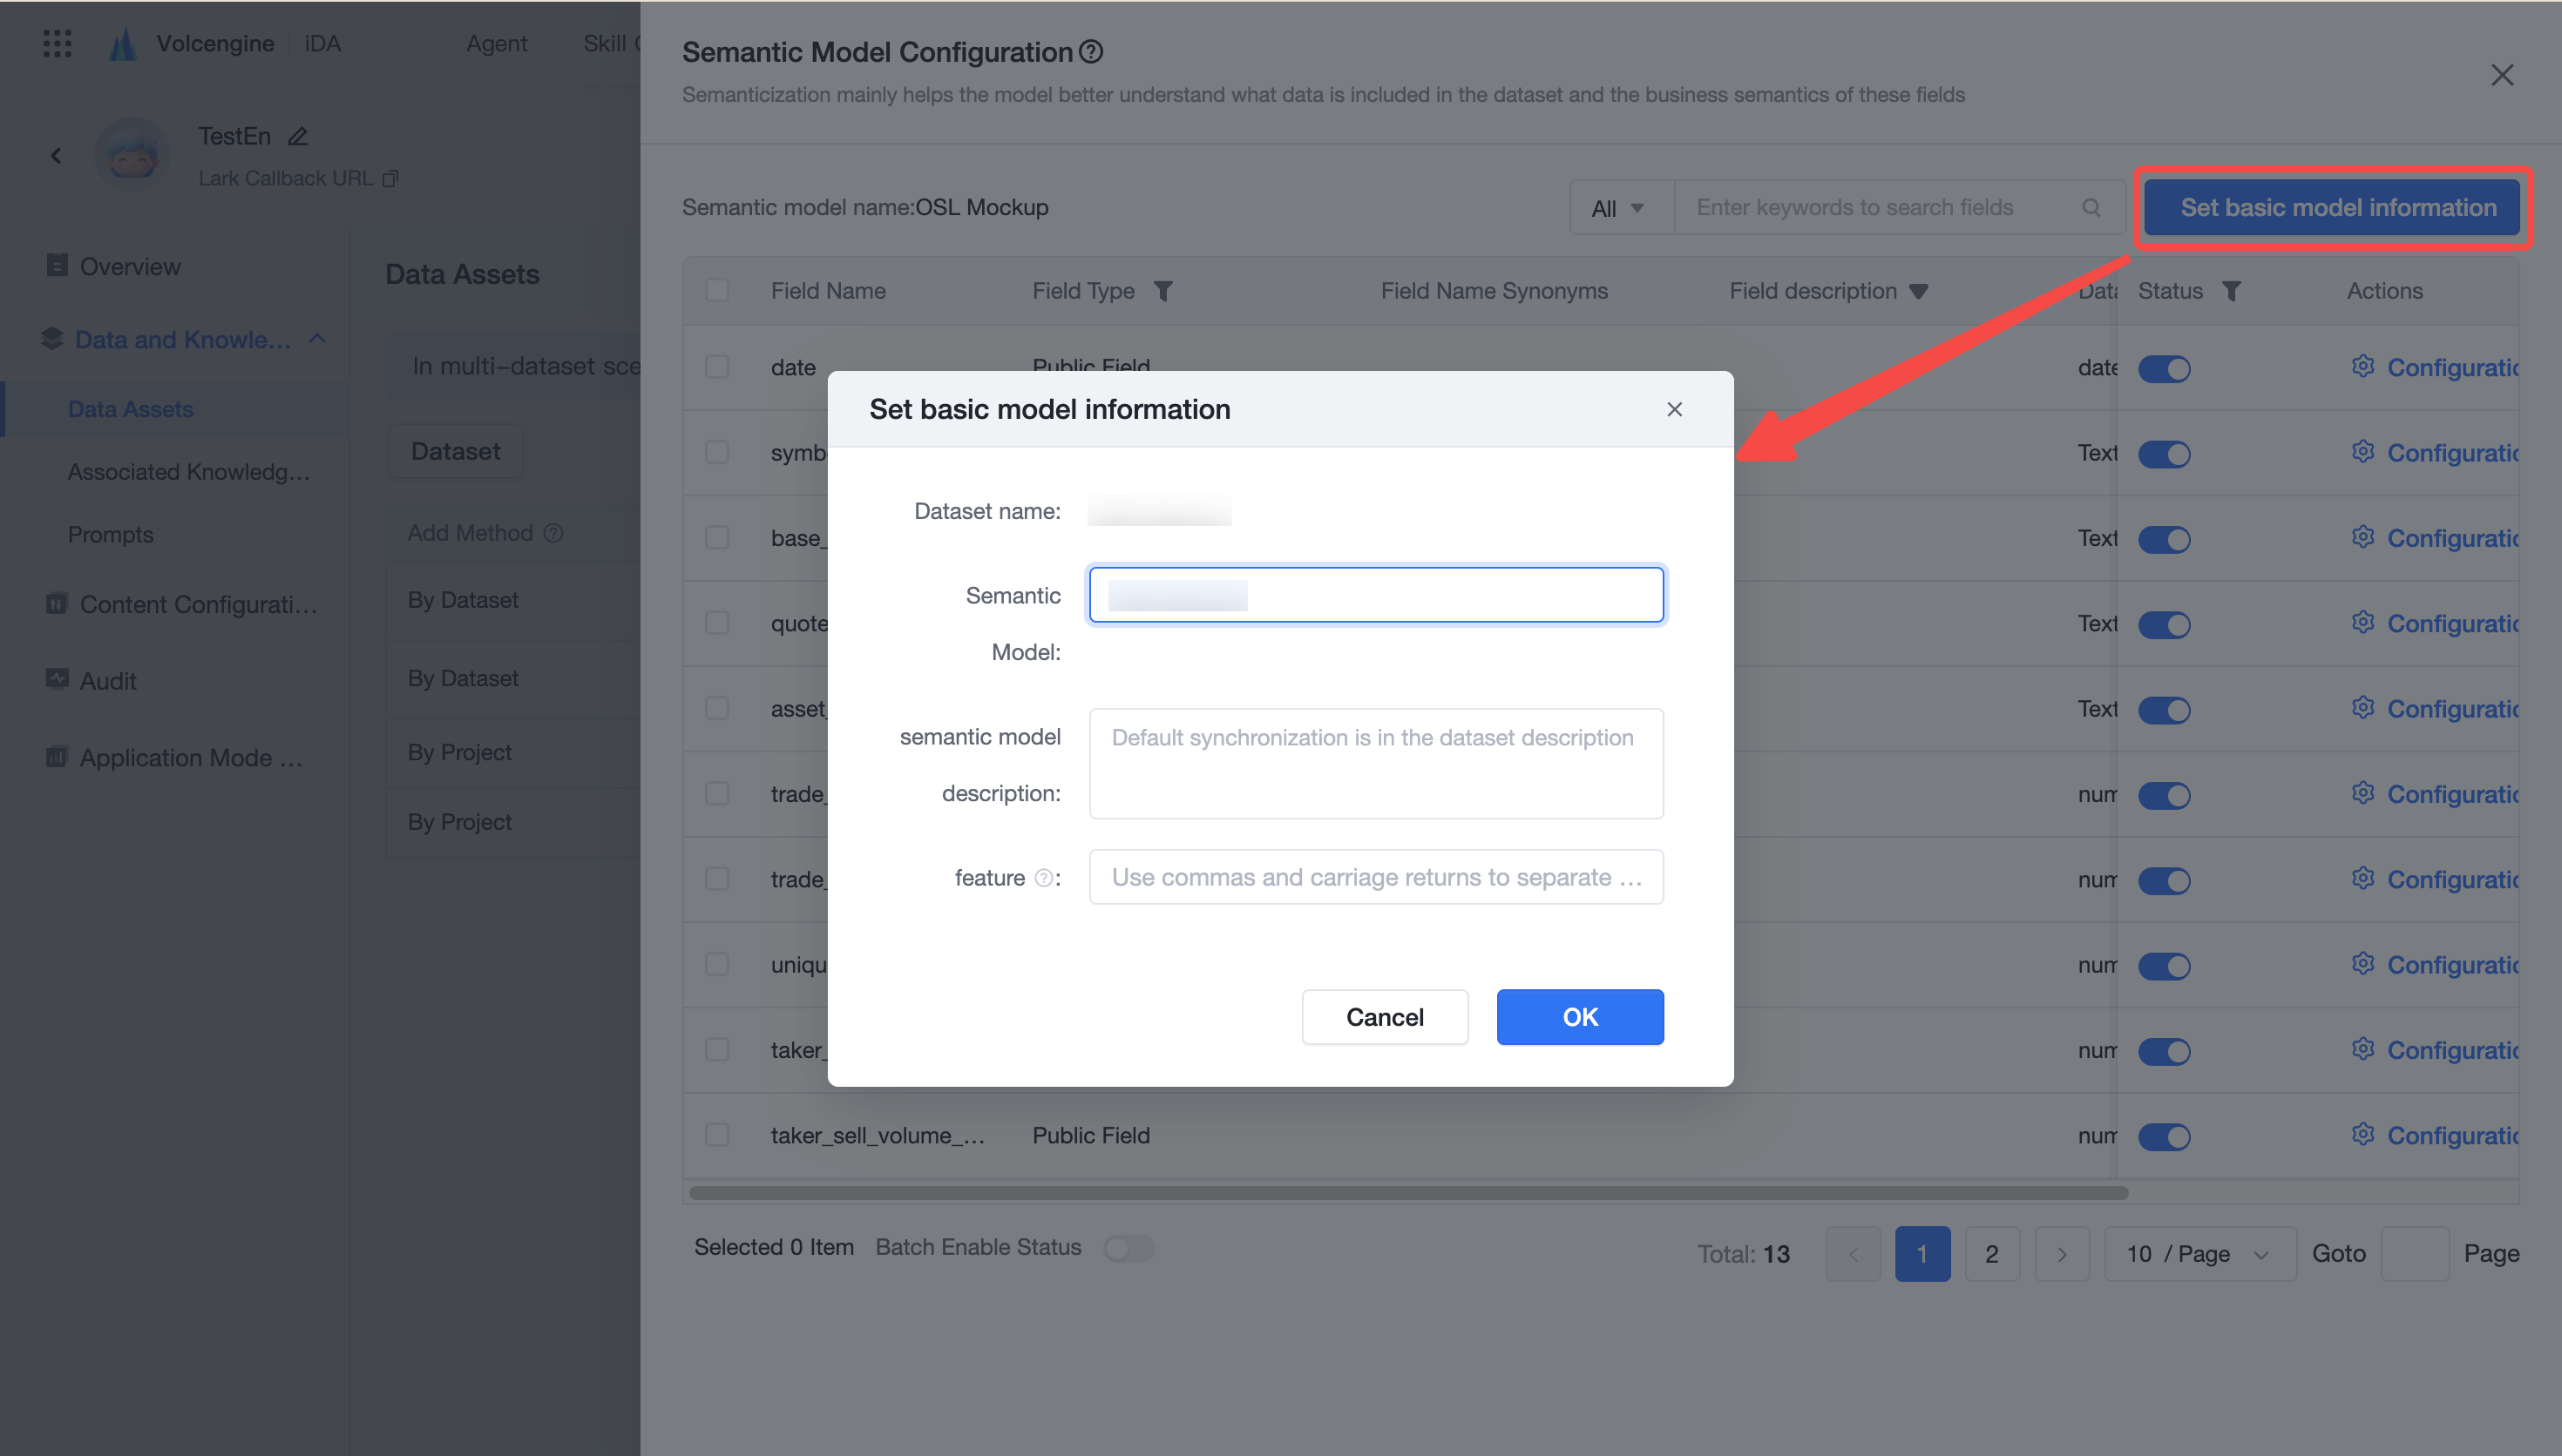Viewport: 2562px width, 1456px height.
Task: Click the Goto page number field
Action: (2414, 1254)
